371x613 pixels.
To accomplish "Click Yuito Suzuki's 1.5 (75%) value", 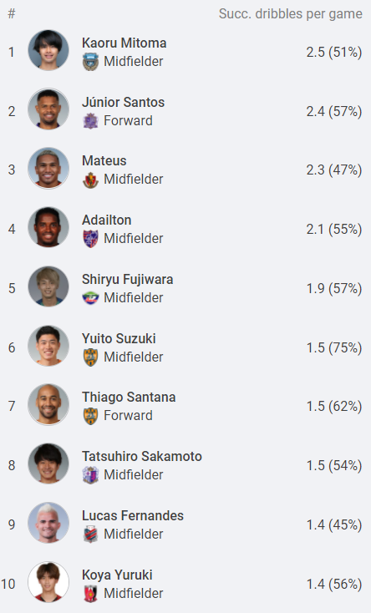I will [334, 347].
